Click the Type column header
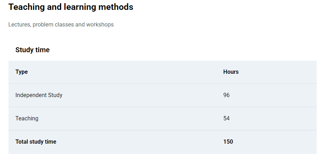Image resolution: width=321 pixels, height=162 pixels. click(x=22, y=72)
